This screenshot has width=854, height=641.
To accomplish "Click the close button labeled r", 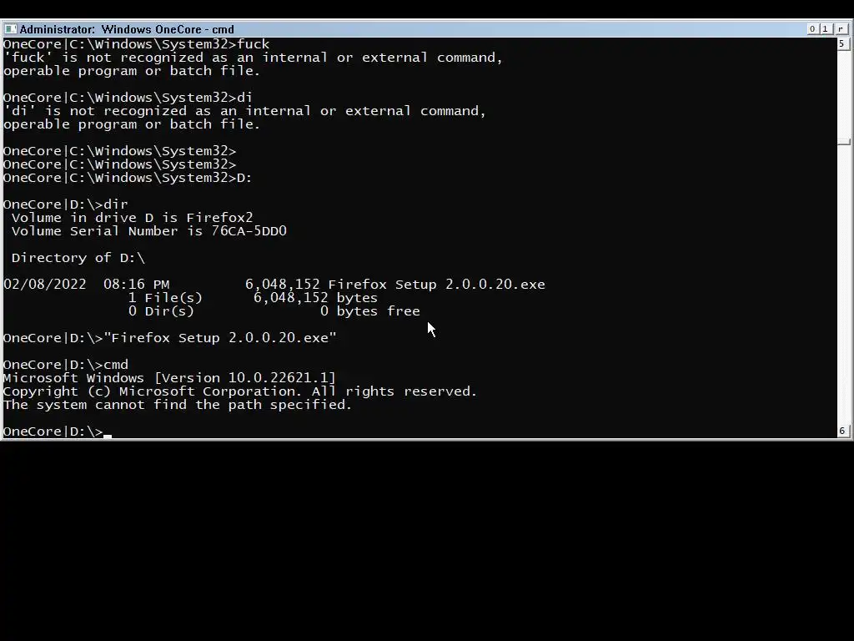I will click(841, 29).
